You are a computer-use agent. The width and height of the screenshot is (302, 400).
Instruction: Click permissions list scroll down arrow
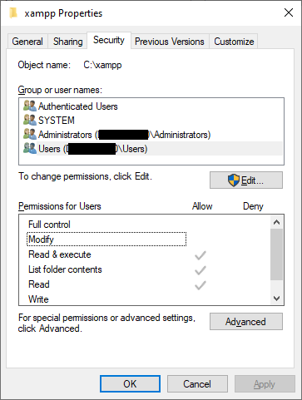pyautogui.click(x=276, y=299)
